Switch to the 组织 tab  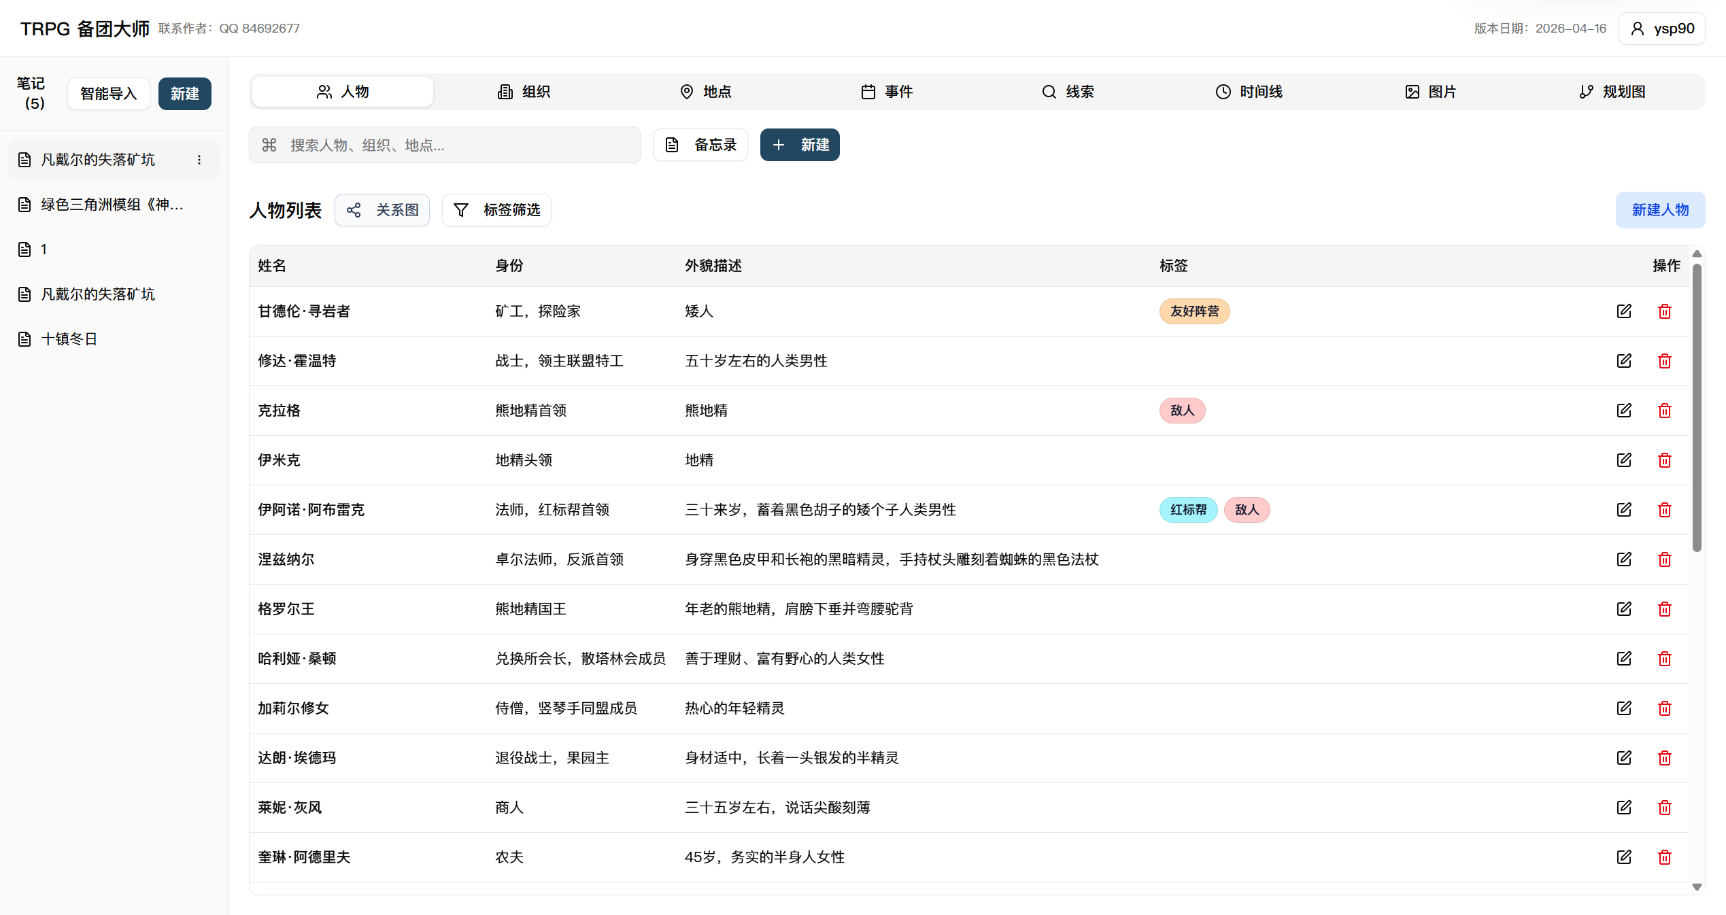pyautogui.click(x=524, y=92)
